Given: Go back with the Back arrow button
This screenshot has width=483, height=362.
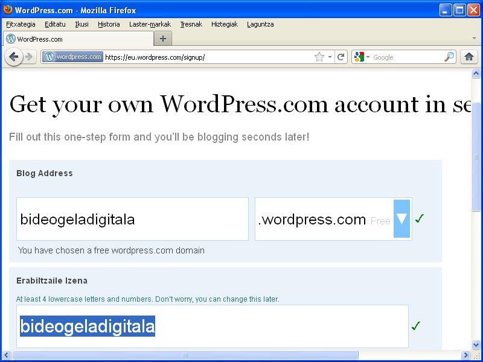Looking at the screenshot, I should tap(14, 57).
